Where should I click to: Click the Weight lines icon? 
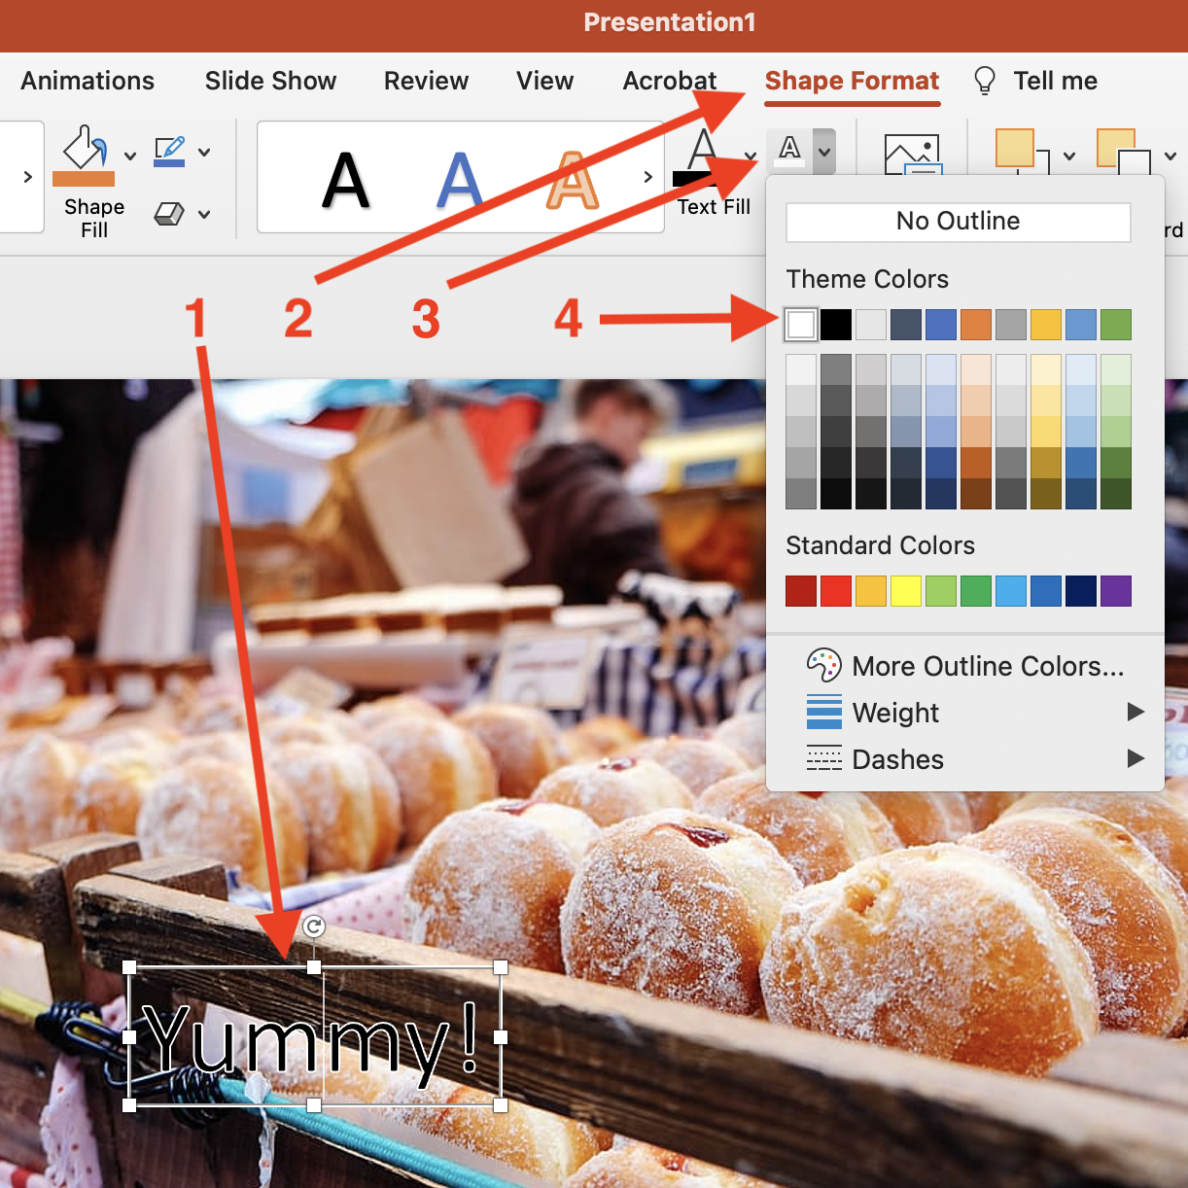[x=824, y=713]
